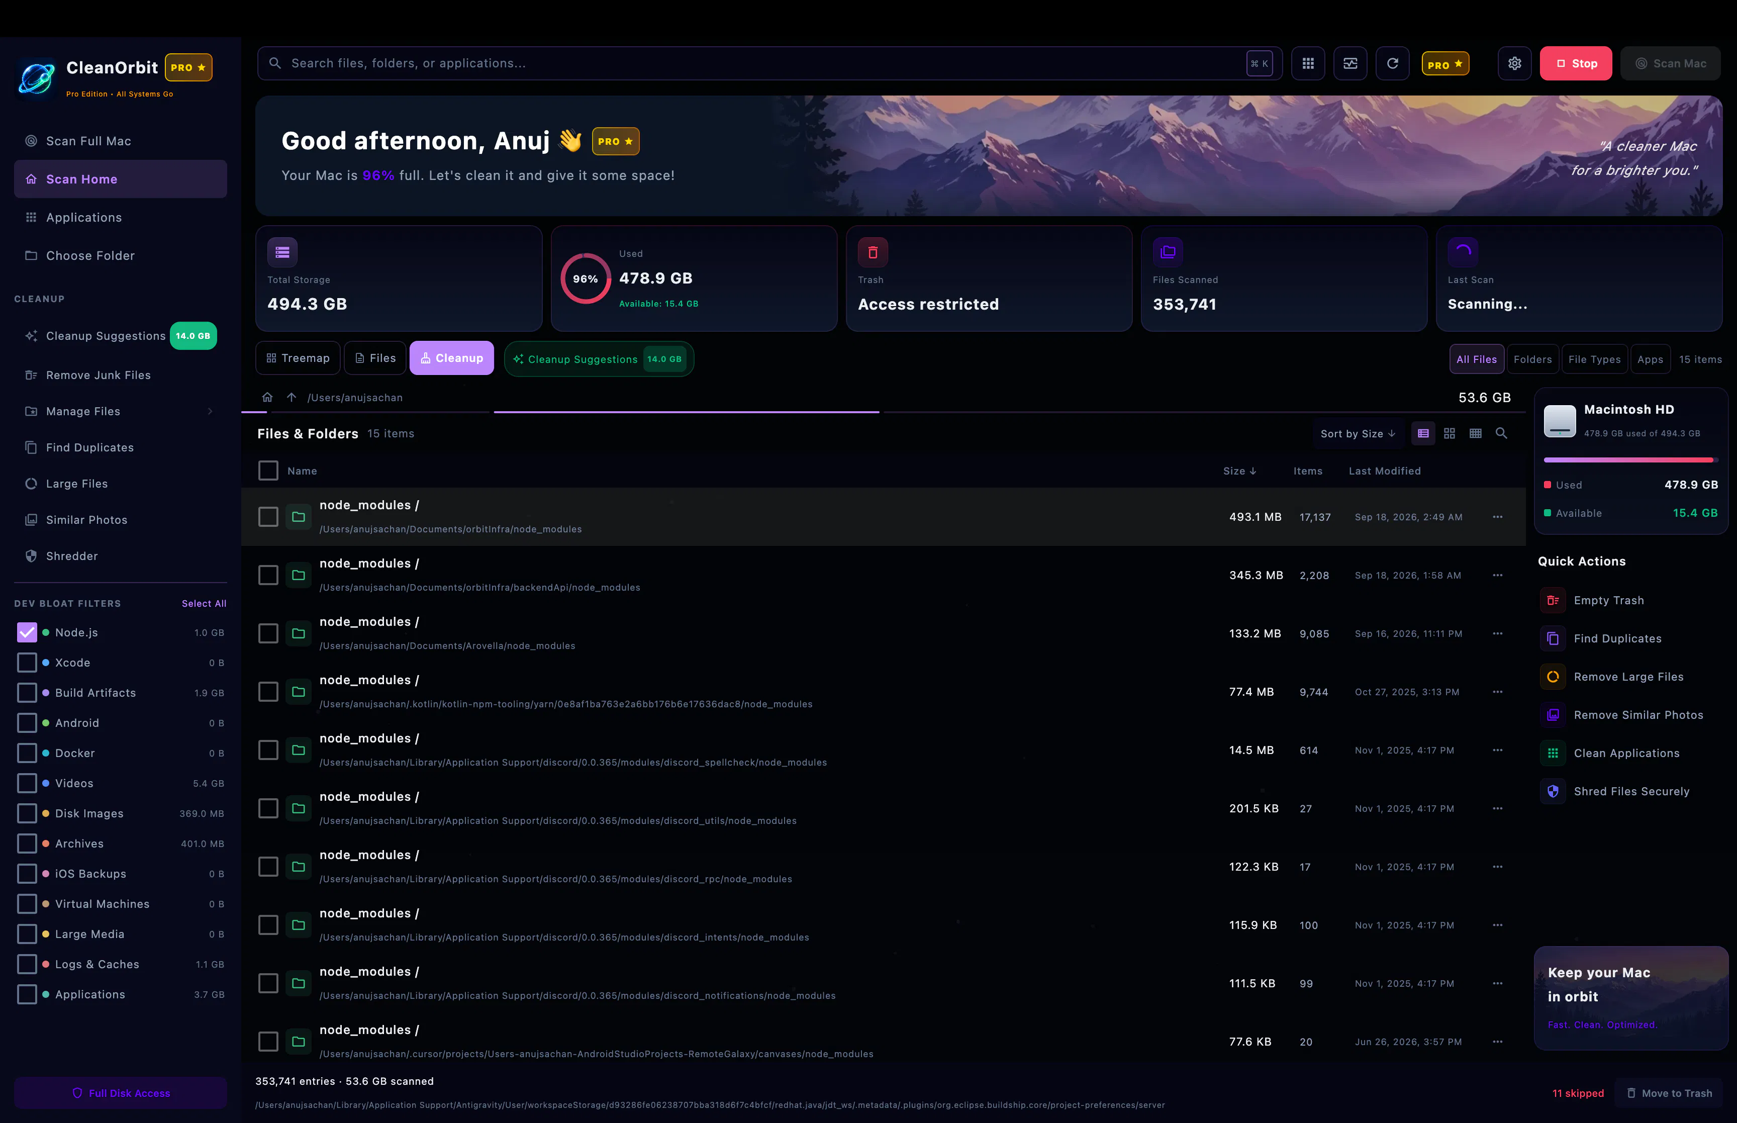Switch to the Files tab

click(x=374, y=358)
